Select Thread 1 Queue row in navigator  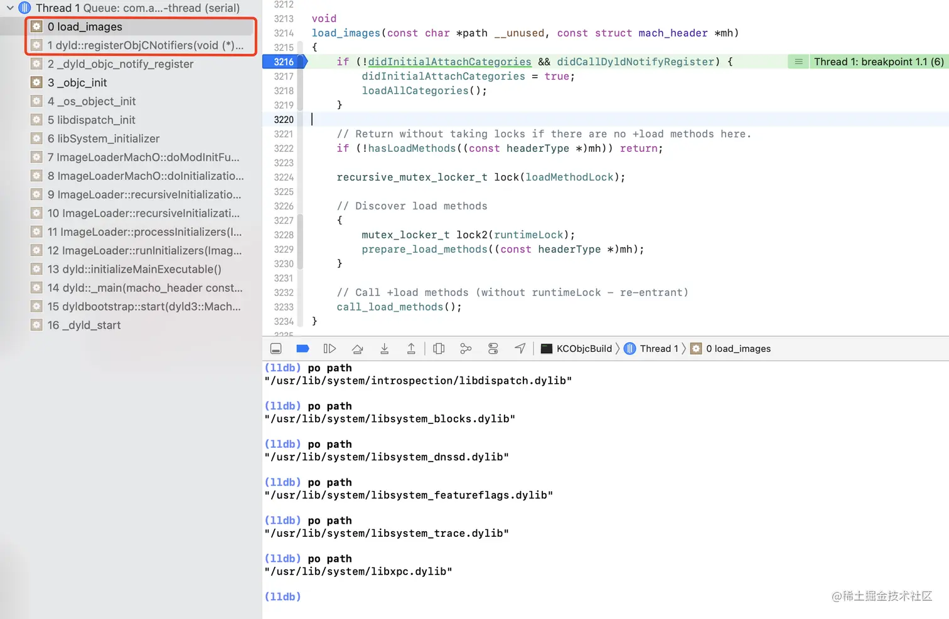[131, 8]
